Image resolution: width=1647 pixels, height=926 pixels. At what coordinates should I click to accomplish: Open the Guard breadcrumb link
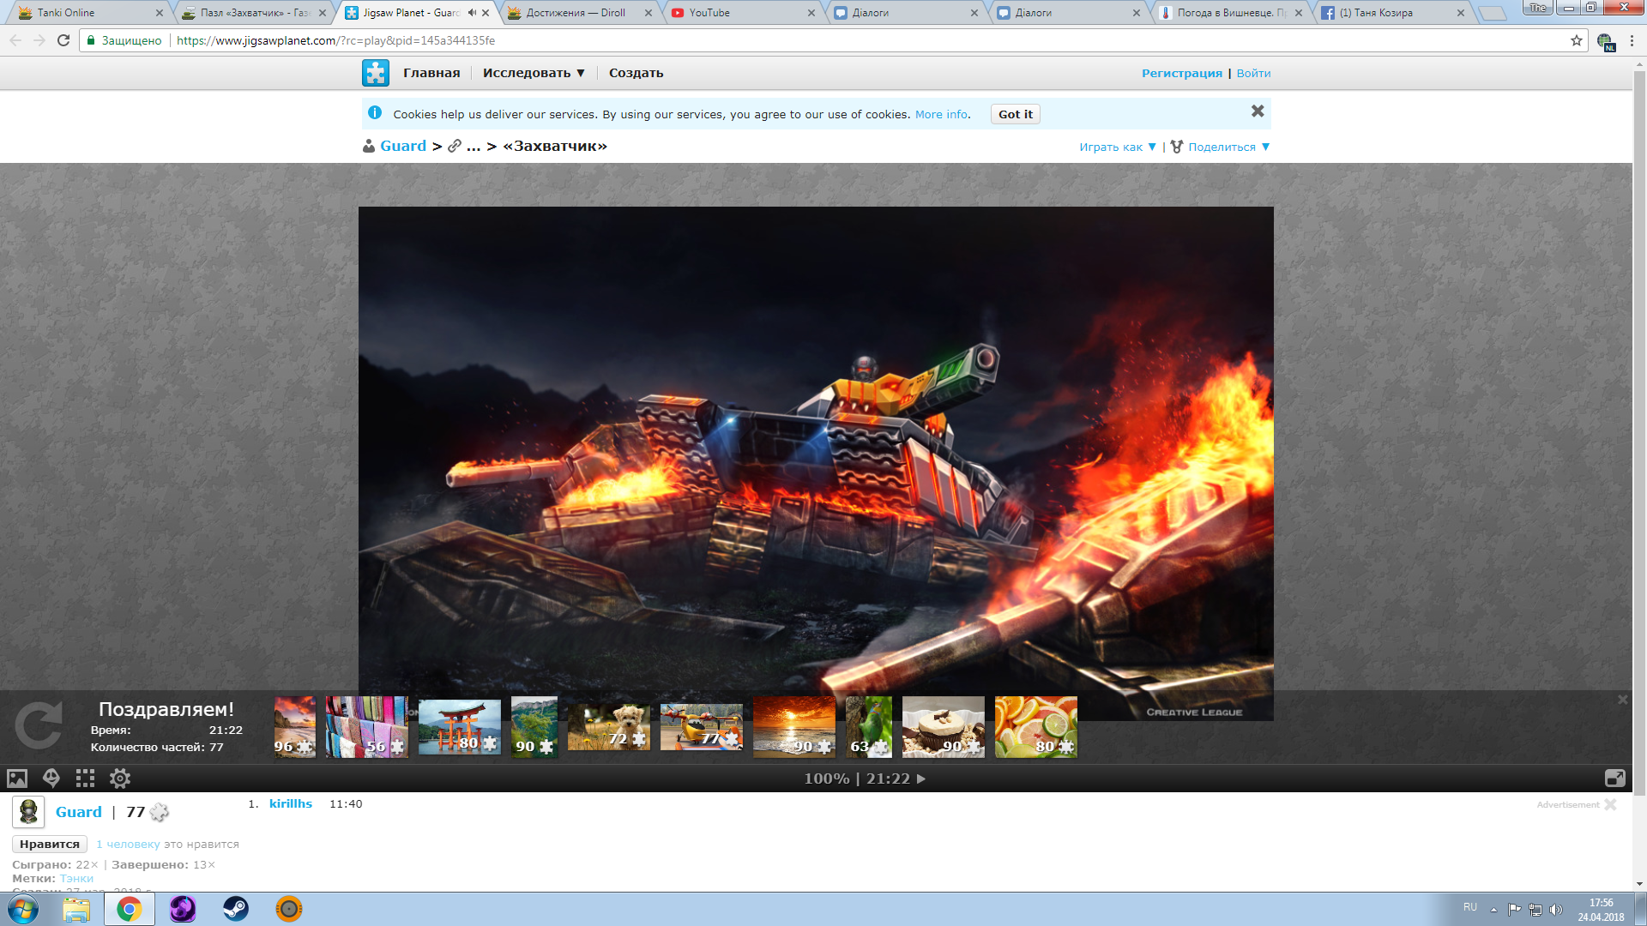[403, 147]
